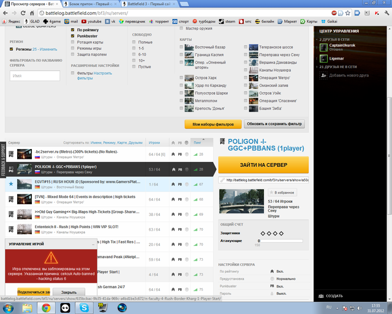Click the server name filter field

[35, 75]
